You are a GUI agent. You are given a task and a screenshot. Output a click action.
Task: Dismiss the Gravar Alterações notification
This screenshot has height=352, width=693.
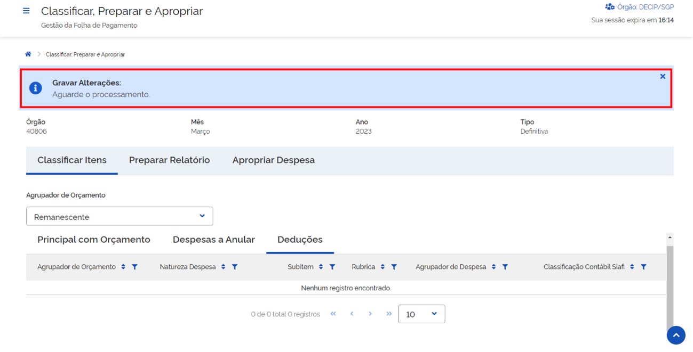tap(663, 77)
